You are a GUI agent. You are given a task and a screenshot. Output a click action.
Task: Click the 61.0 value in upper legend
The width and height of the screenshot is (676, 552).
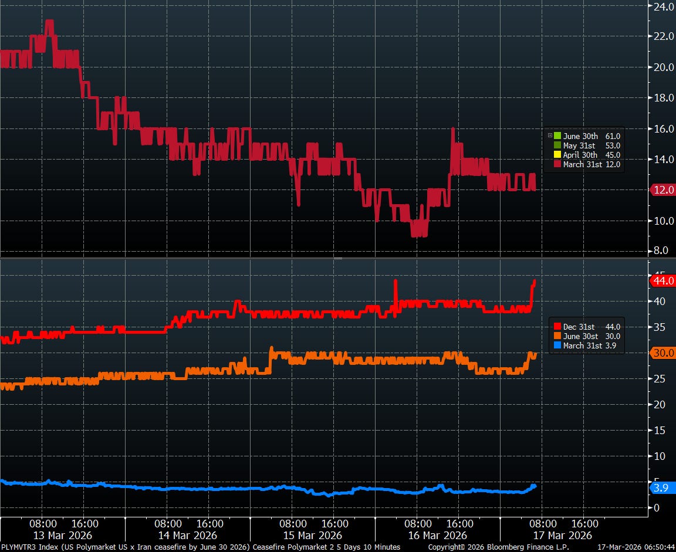point(613,136)
